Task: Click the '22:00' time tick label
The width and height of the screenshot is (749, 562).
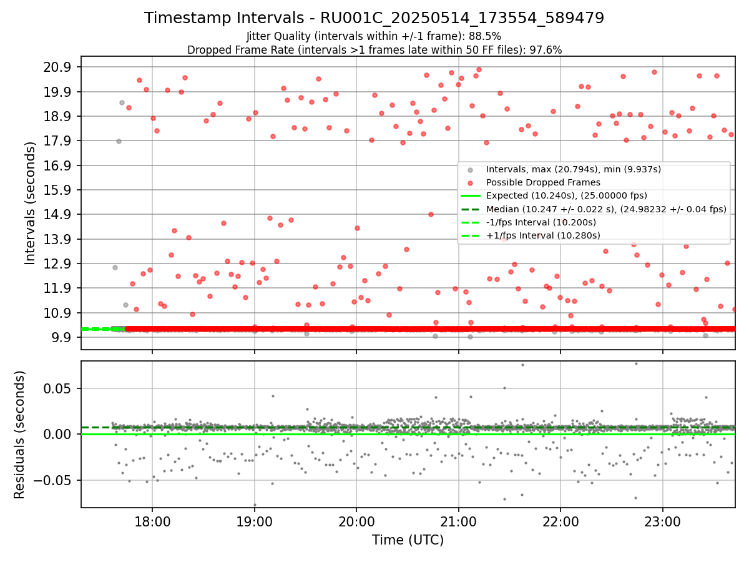Action: pyautogui.click(x=561, y=521)
